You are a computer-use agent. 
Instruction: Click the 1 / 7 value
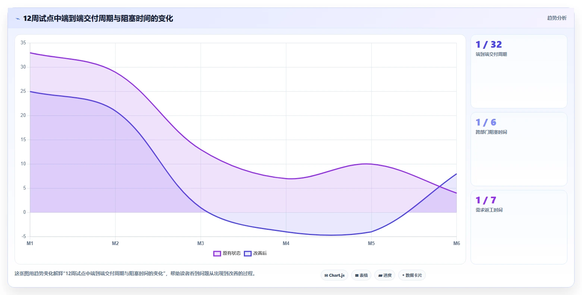coord(486,200)
